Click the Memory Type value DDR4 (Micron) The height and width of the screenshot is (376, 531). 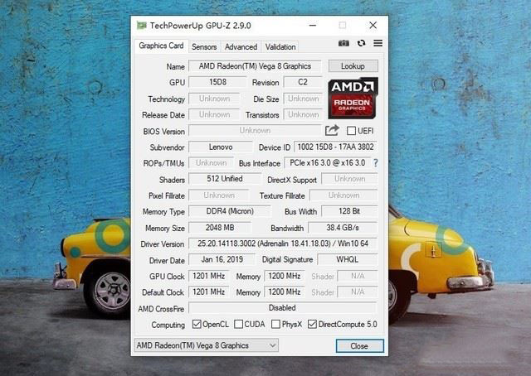pos(230,211)
